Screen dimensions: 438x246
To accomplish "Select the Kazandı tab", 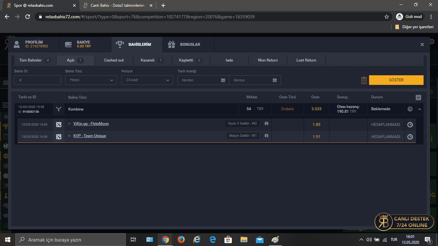I will point(152,60).
